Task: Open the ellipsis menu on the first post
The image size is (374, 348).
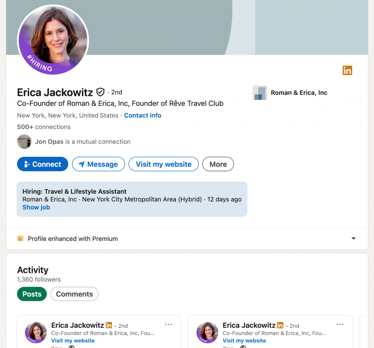Action: [168, 324]
